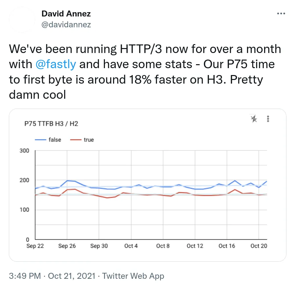Open options under the chart's vertical-dots control
Image resolution: width=295 pixels, height=287 pixels.
point(268,119)
